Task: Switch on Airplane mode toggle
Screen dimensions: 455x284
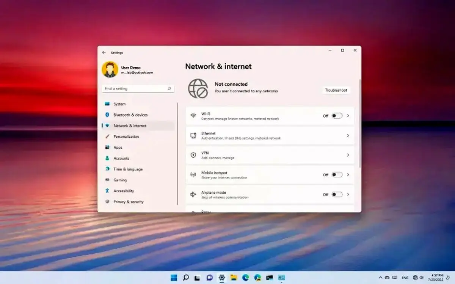Action: coord(337,195)
